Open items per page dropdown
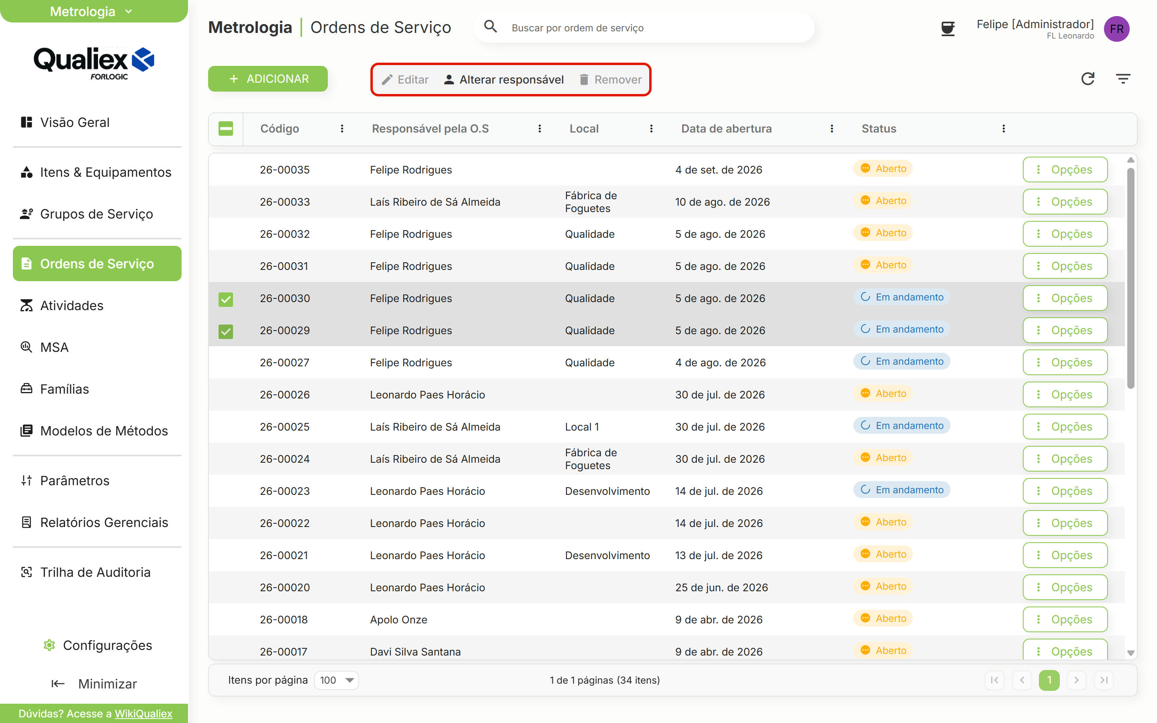Screen dimensions: 1157x723 click(337, 680)
